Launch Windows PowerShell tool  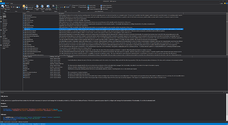pos(106,6)
